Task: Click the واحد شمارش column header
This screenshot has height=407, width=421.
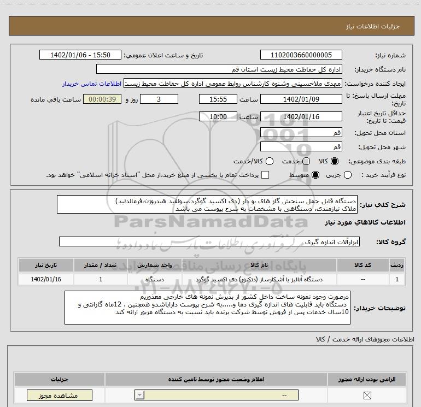Action: tap(155, 265)
